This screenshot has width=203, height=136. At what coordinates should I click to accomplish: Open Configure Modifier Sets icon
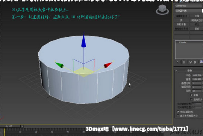[201, 62]
